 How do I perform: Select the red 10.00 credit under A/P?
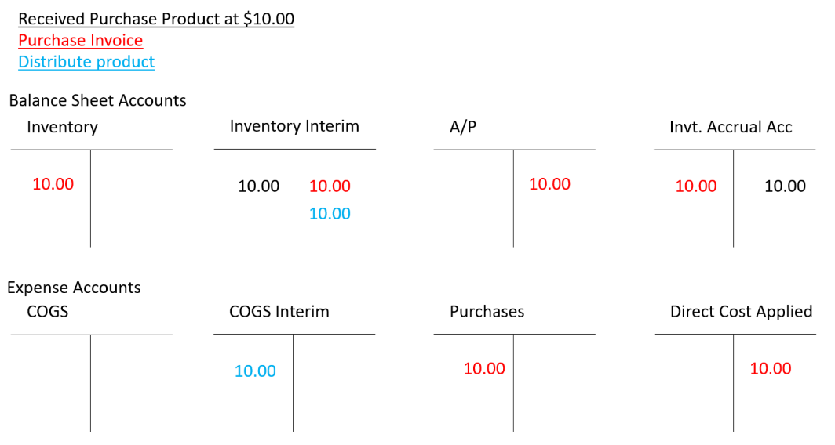pyautogui.click(x=549, y=184)
